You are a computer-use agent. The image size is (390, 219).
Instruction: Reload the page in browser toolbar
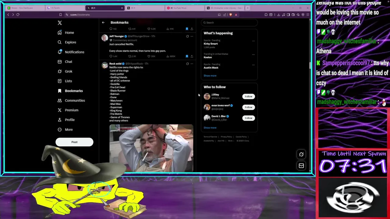[18, 15]
